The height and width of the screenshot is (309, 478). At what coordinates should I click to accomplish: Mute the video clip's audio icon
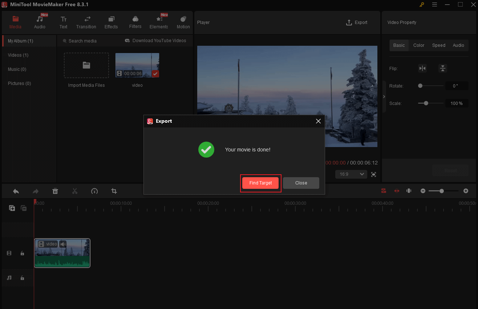point(63,244)
